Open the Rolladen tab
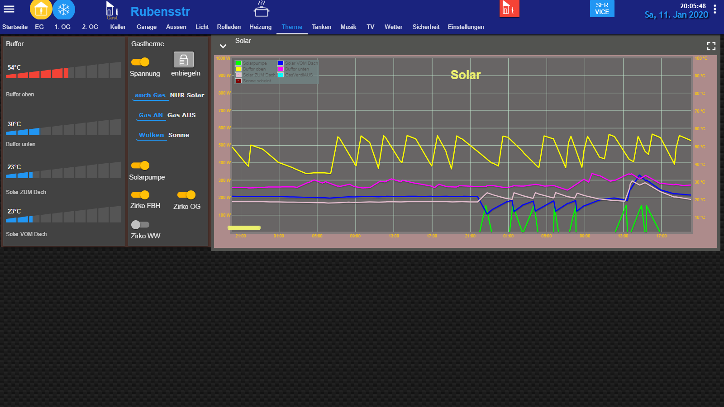The image size is (724, 407). tap(229, 27)
